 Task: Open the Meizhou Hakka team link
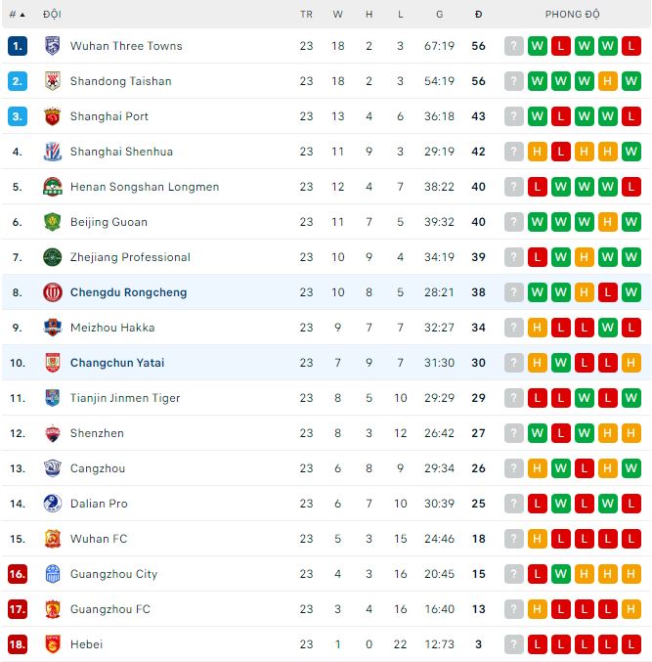(112, 328)
